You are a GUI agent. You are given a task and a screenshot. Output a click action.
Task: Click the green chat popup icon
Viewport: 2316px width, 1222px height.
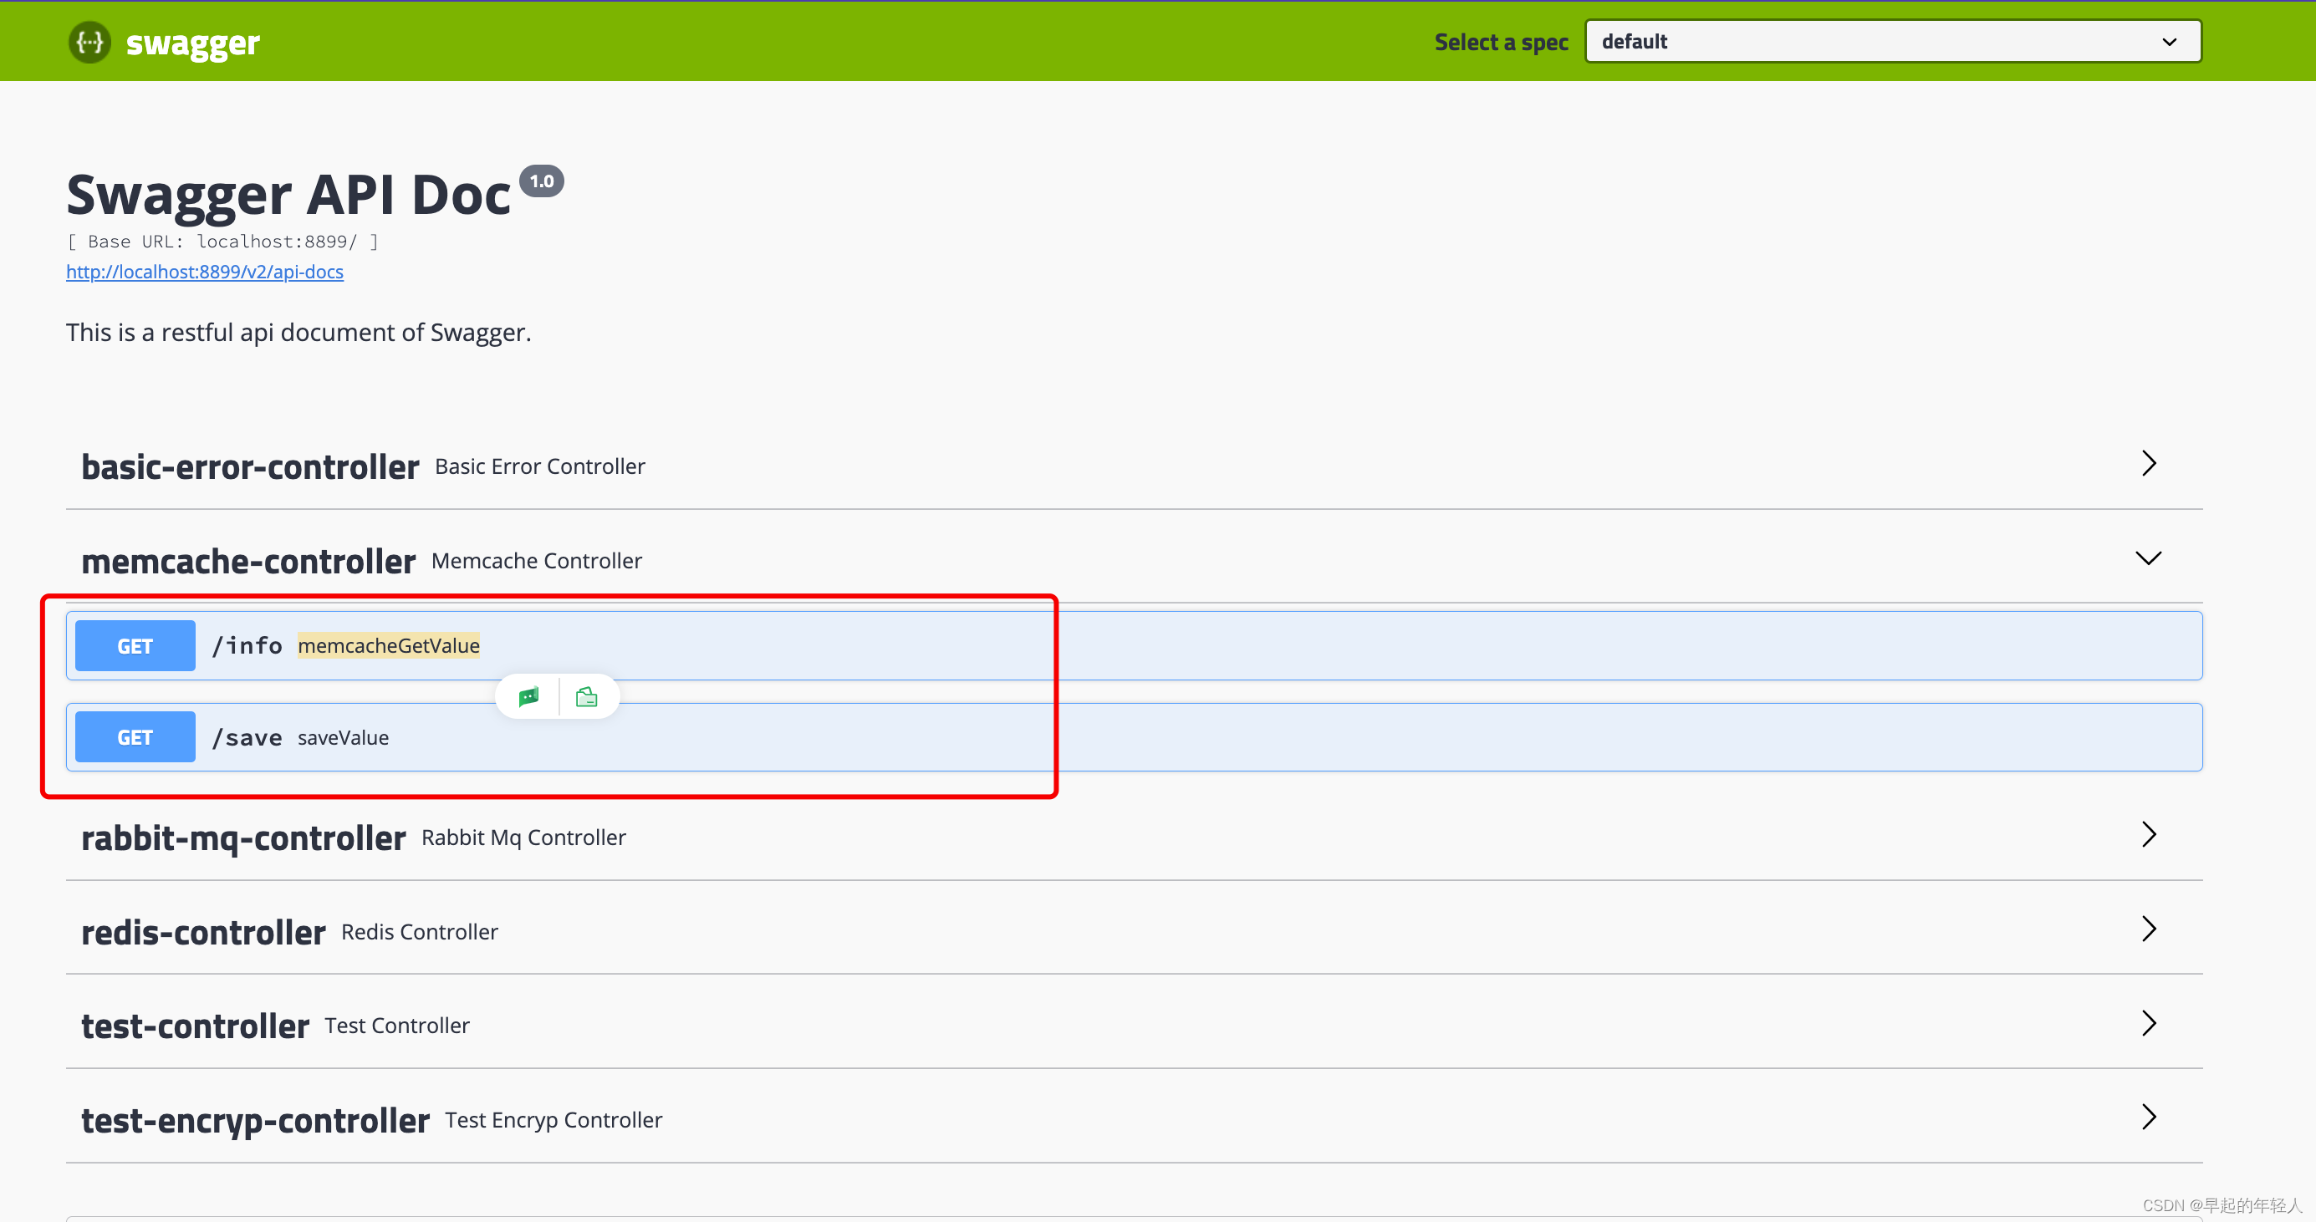click(x=528, y=696)
